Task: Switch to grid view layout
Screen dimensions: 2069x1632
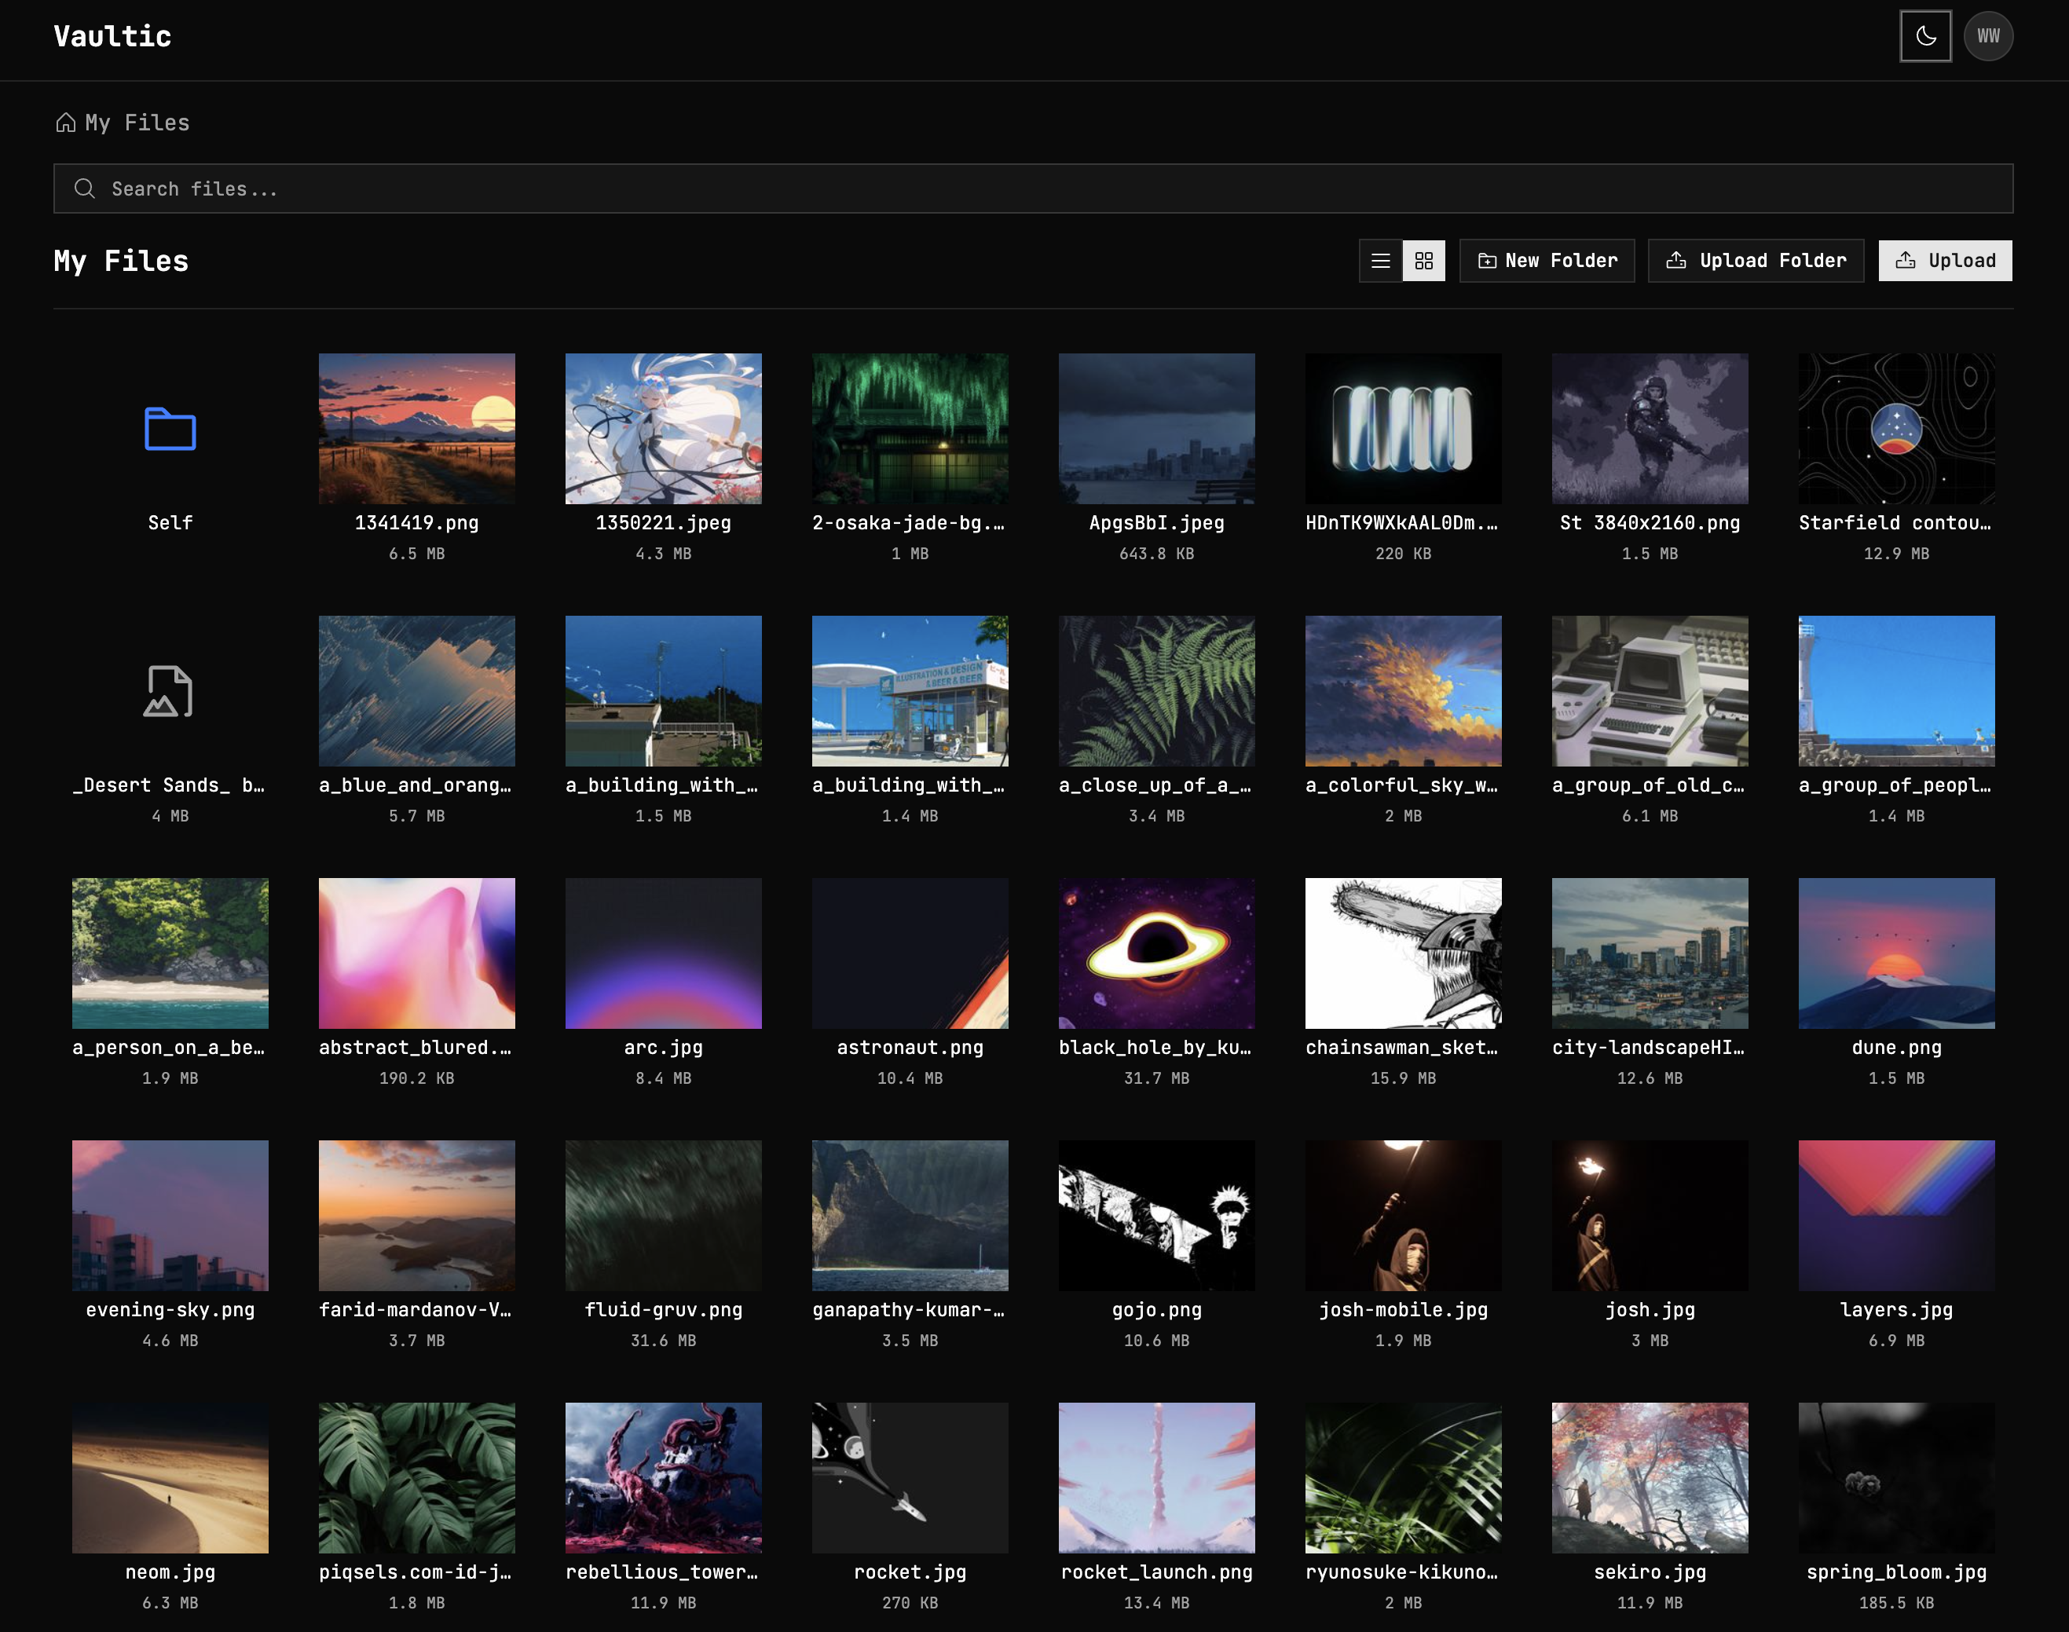Action: (x=1424, y=261)
